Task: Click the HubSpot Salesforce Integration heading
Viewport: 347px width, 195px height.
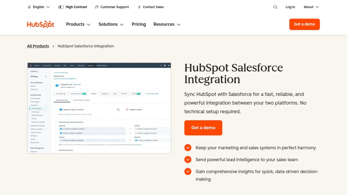Action: [x=234, y=73]
